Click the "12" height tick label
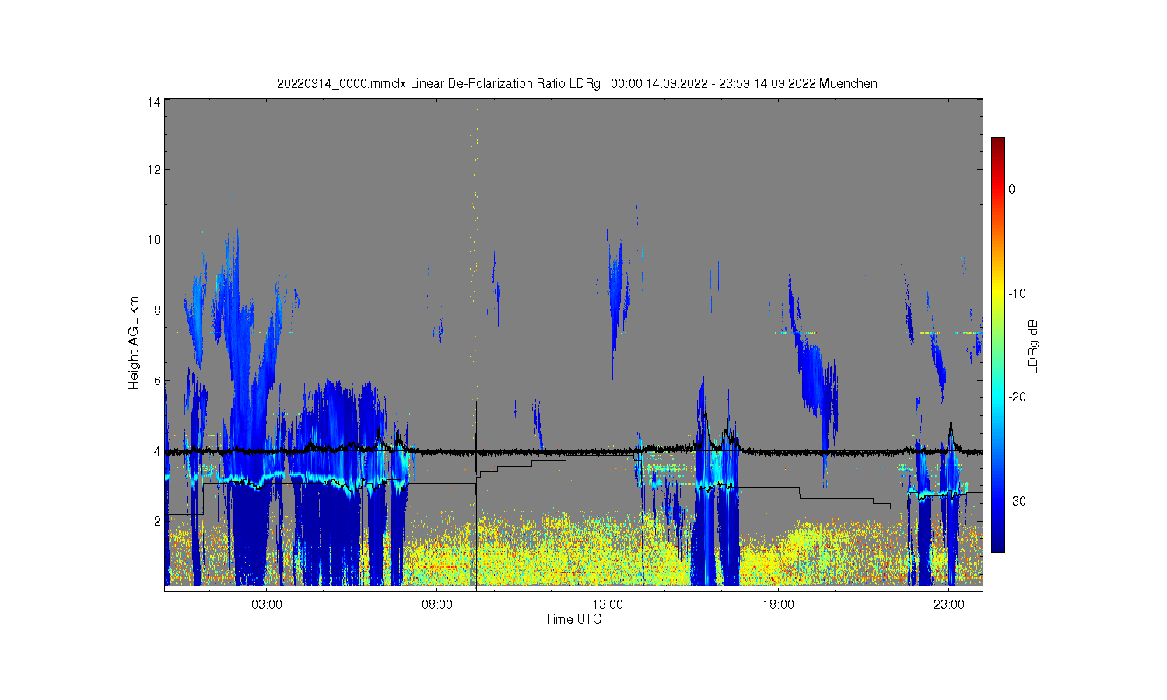The image size is (1167, 700). point(154,170)
